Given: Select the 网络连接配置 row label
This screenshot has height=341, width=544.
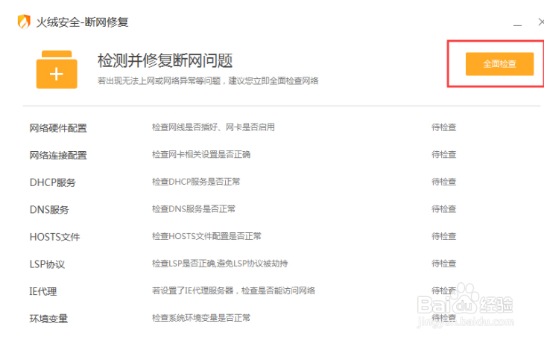Looking at the screenshot, I should (58, 155).
